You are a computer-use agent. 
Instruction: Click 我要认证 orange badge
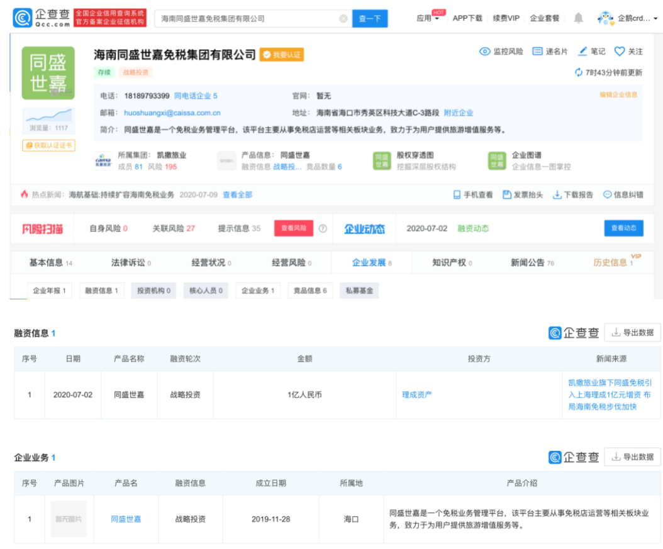282,55
